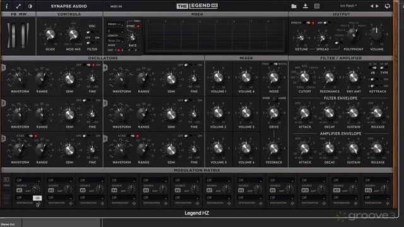
Task: Click the OVER LOAD indicator in Mixer
Action: pyautogui.click(x=274, y=98)
